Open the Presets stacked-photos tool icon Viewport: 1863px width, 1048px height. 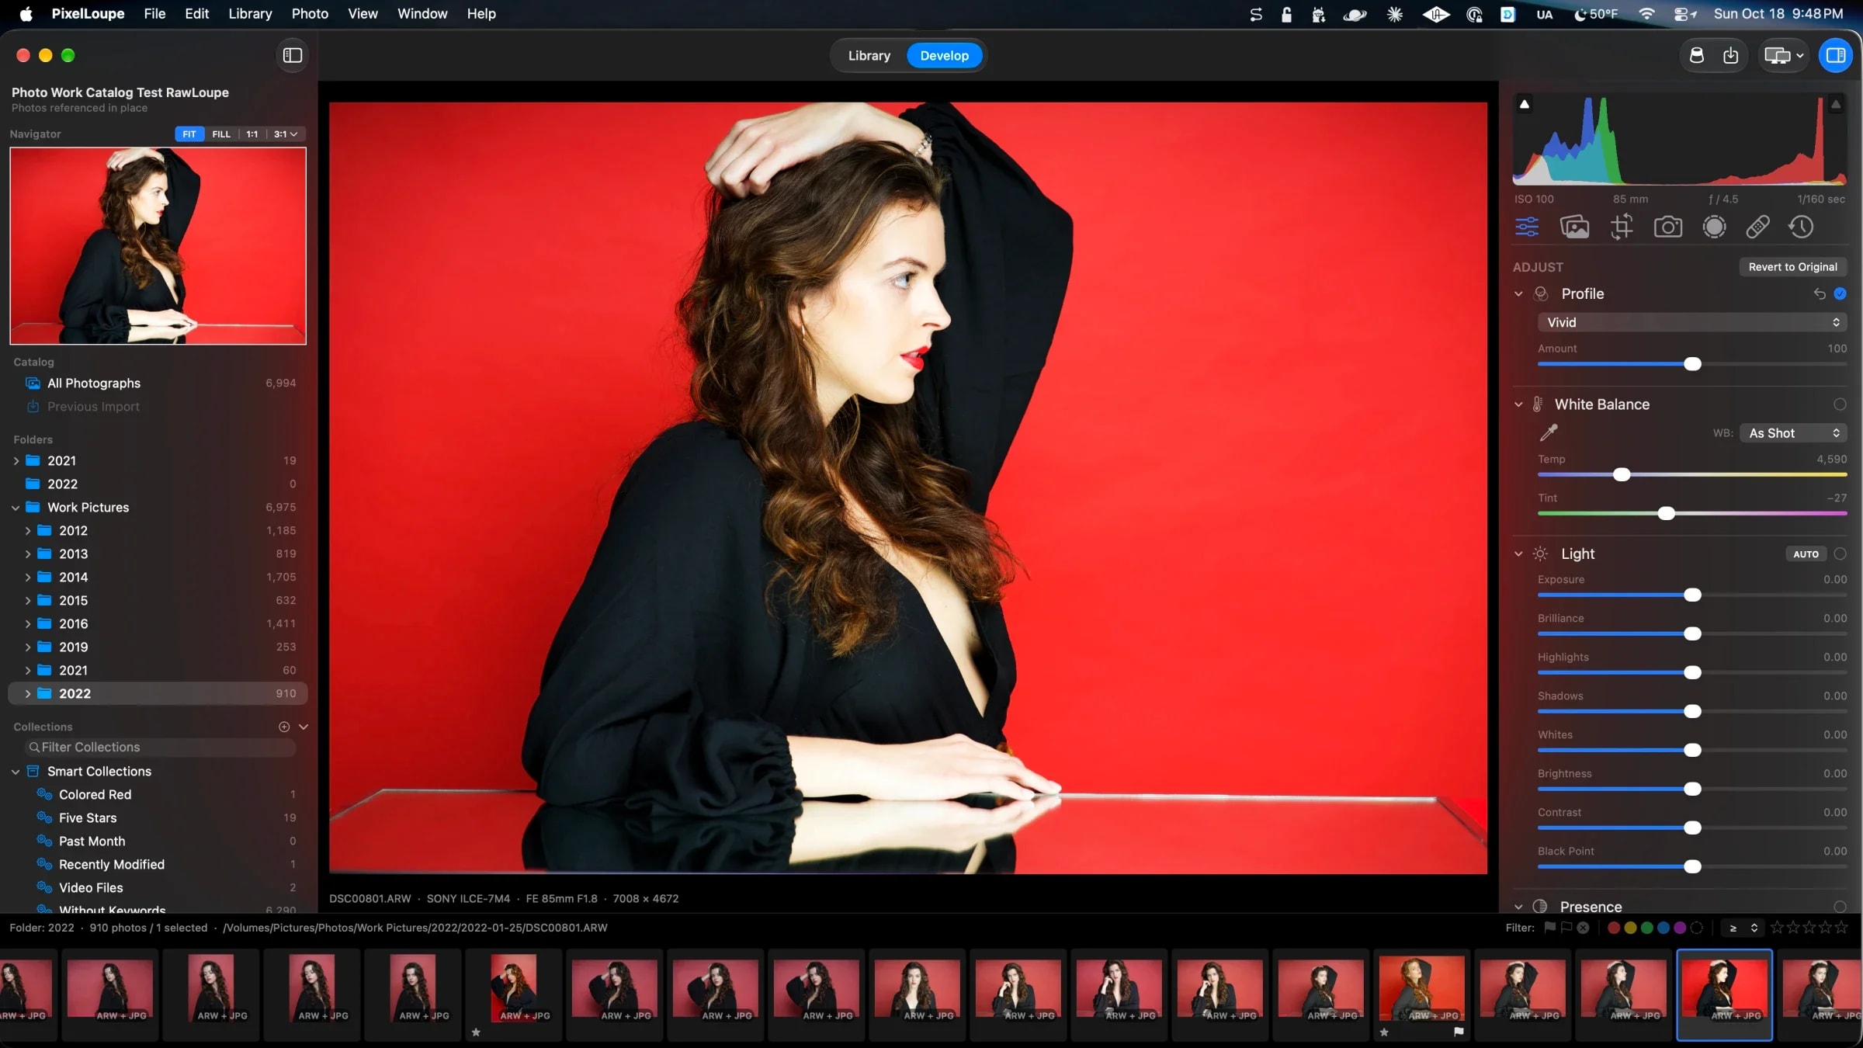click(1574, 227)
